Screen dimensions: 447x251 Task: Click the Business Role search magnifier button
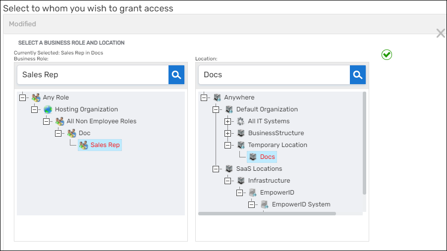tap(176, 75)
